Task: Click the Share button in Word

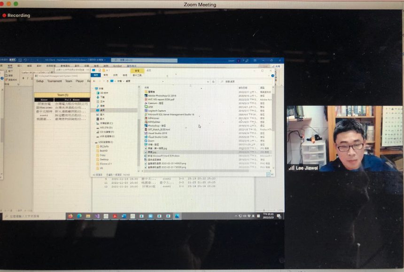Action: click(277, 66)
